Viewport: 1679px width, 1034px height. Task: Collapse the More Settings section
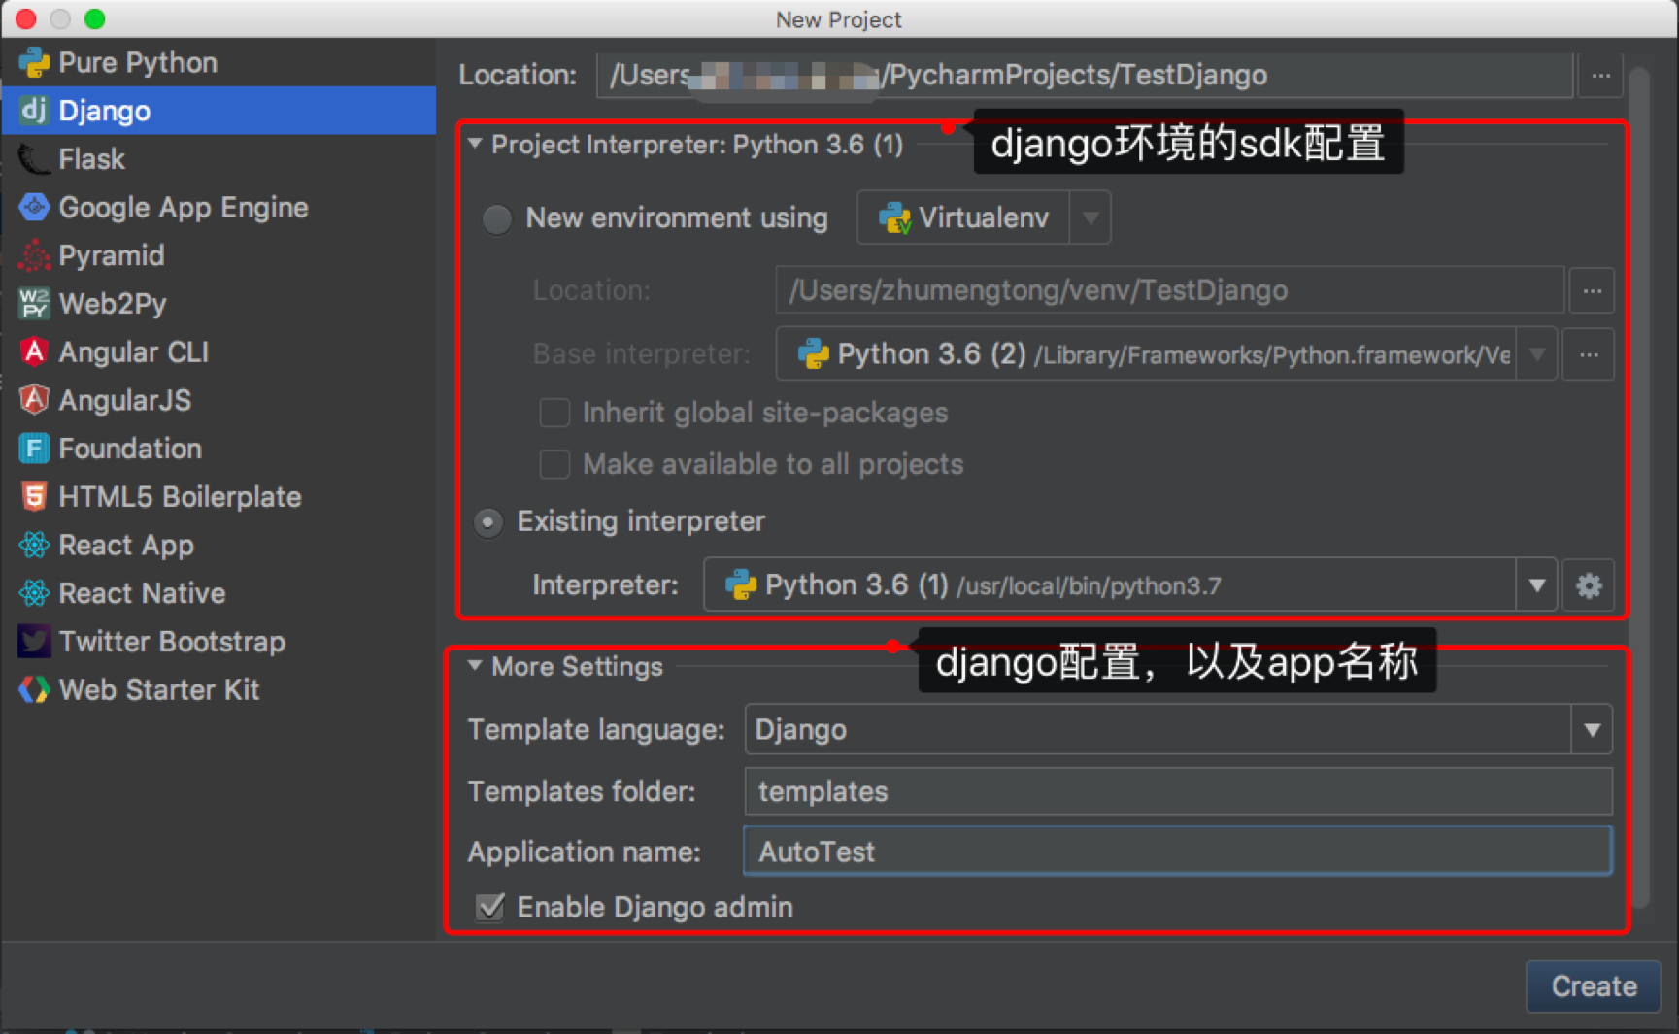point(475,666)
